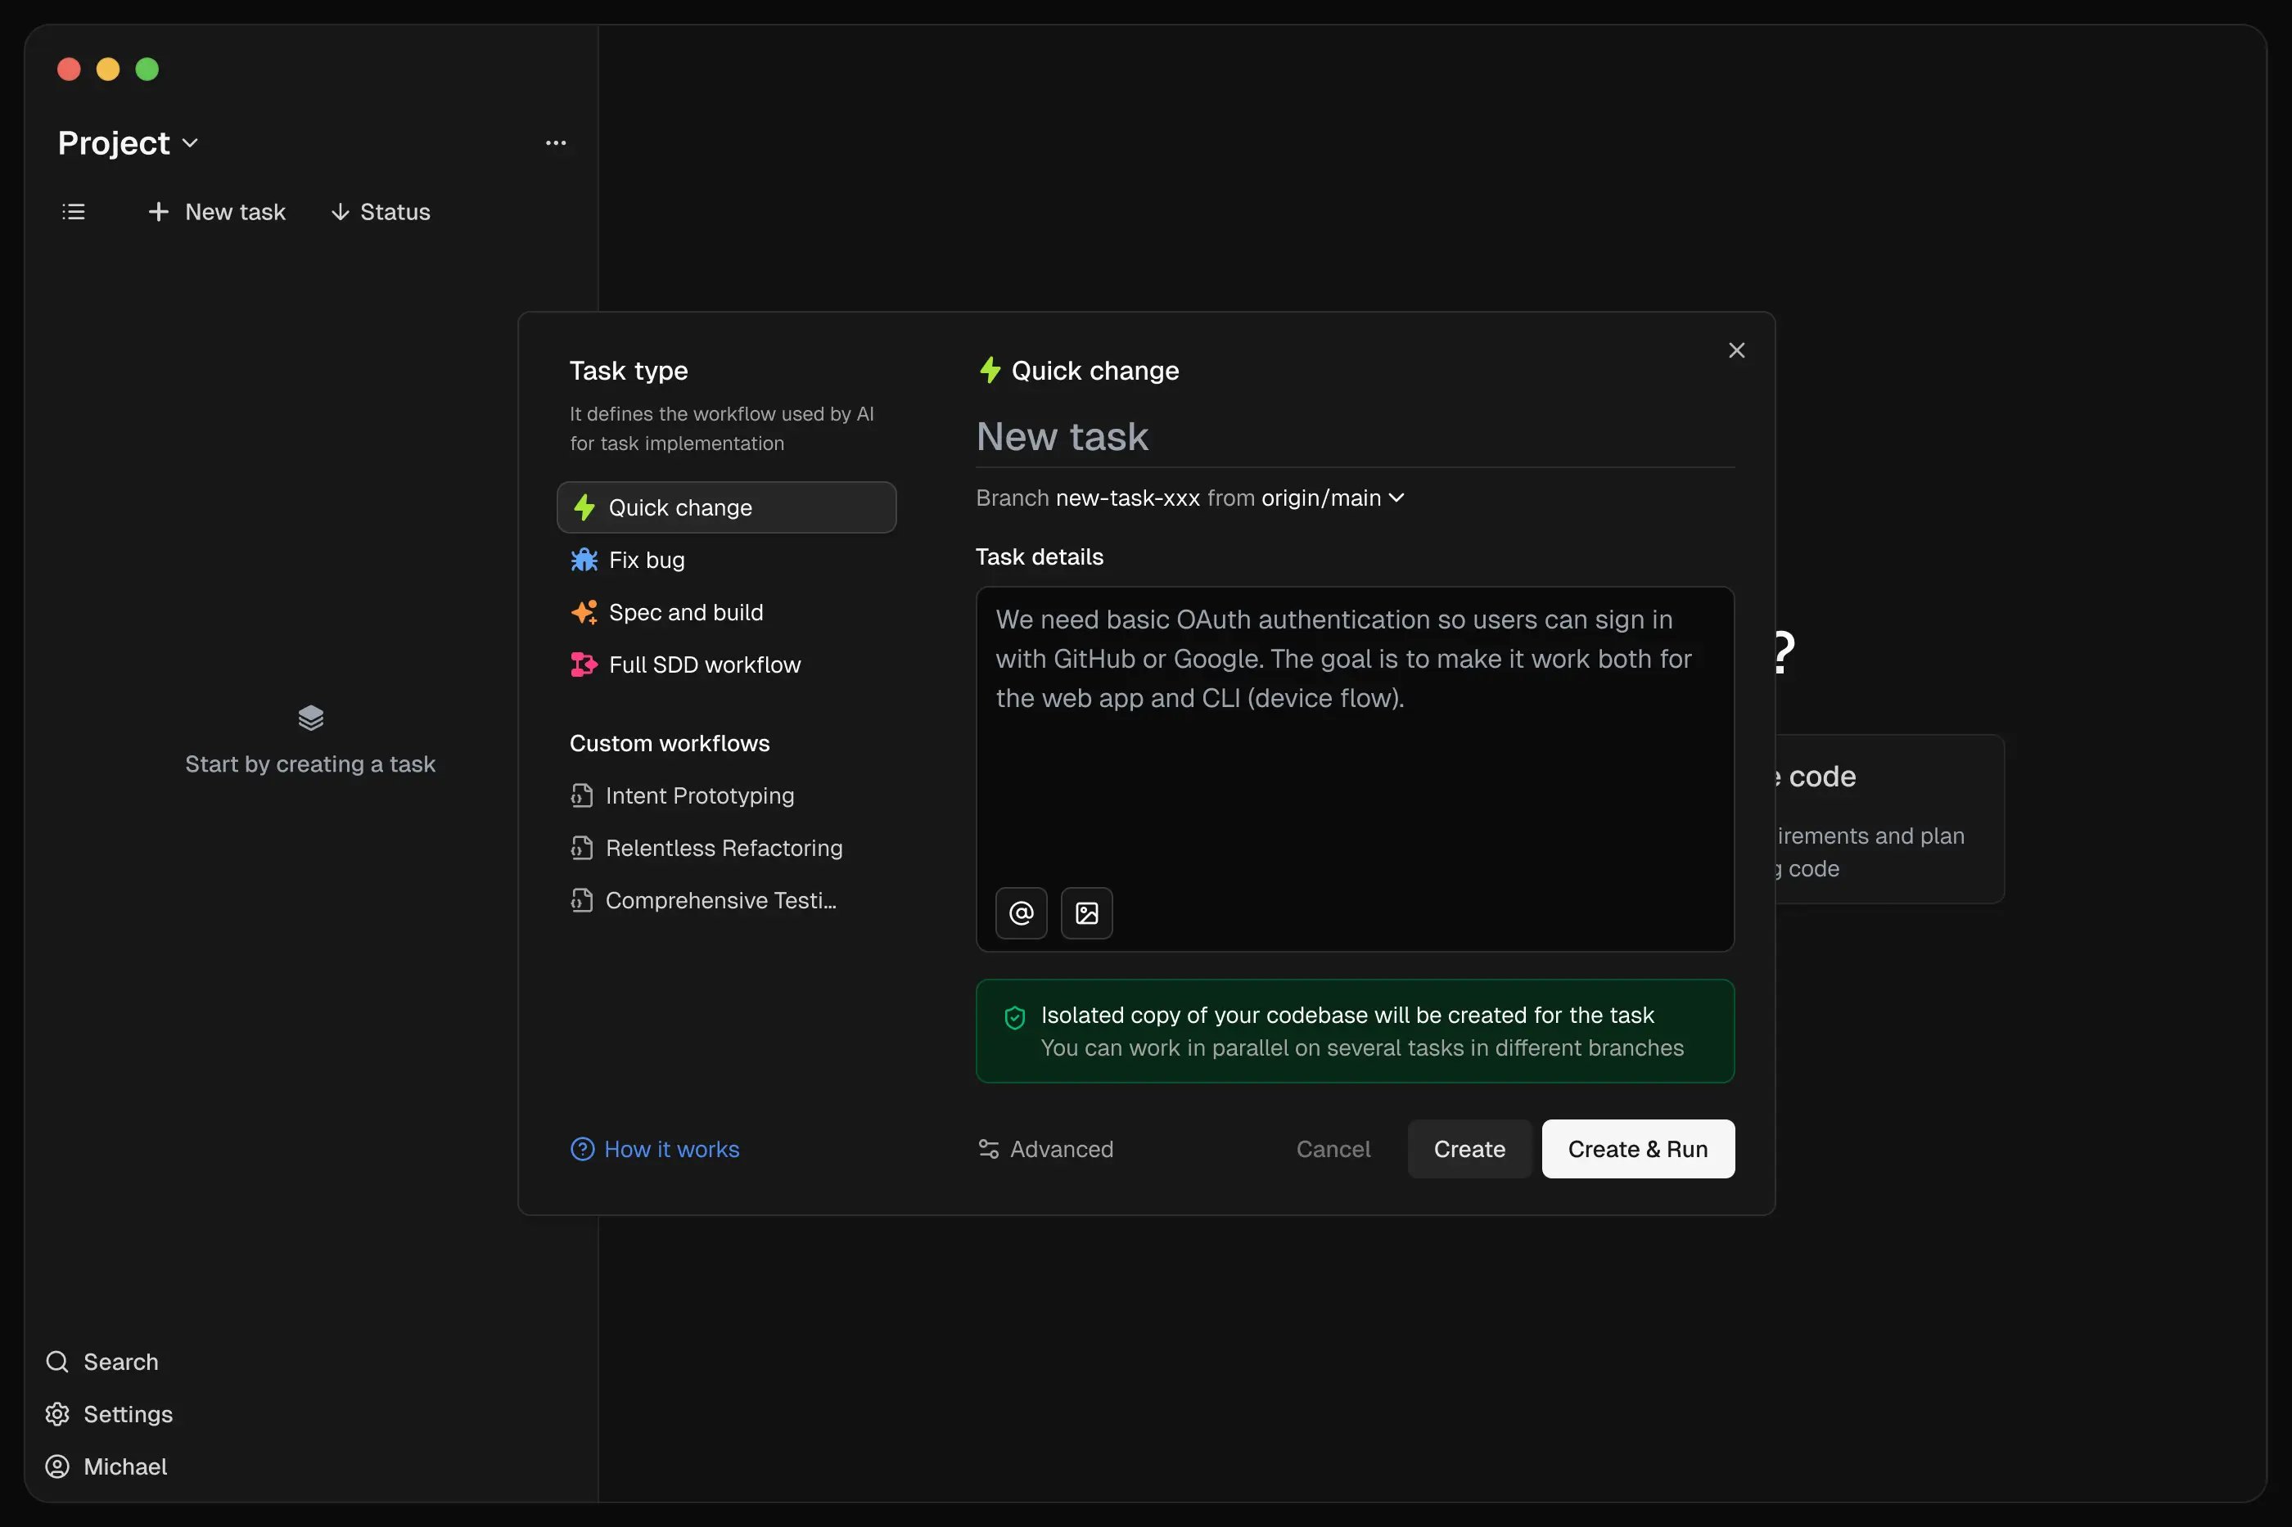Click the Search magnifier icon
Image resolution: width=2292 pixels, height=1527 pixels.
57,1361
